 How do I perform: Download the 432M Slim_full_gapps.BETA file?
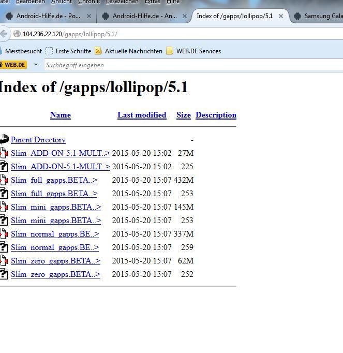(x=54, y=180)
